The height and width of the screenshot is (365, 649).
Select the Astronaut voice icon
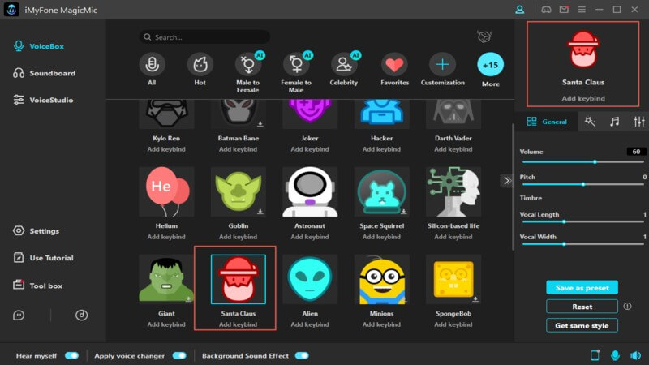click(x=310, y=191)
